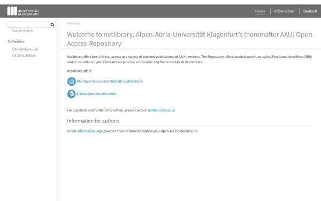The image size is (321, 201).
Task: Click the Universität Klagenfurt logo
Action: (23, 11)
